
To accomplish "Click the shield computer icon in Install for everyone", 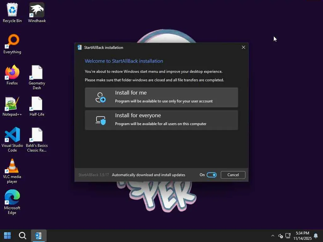I will (x=101, y=120).
